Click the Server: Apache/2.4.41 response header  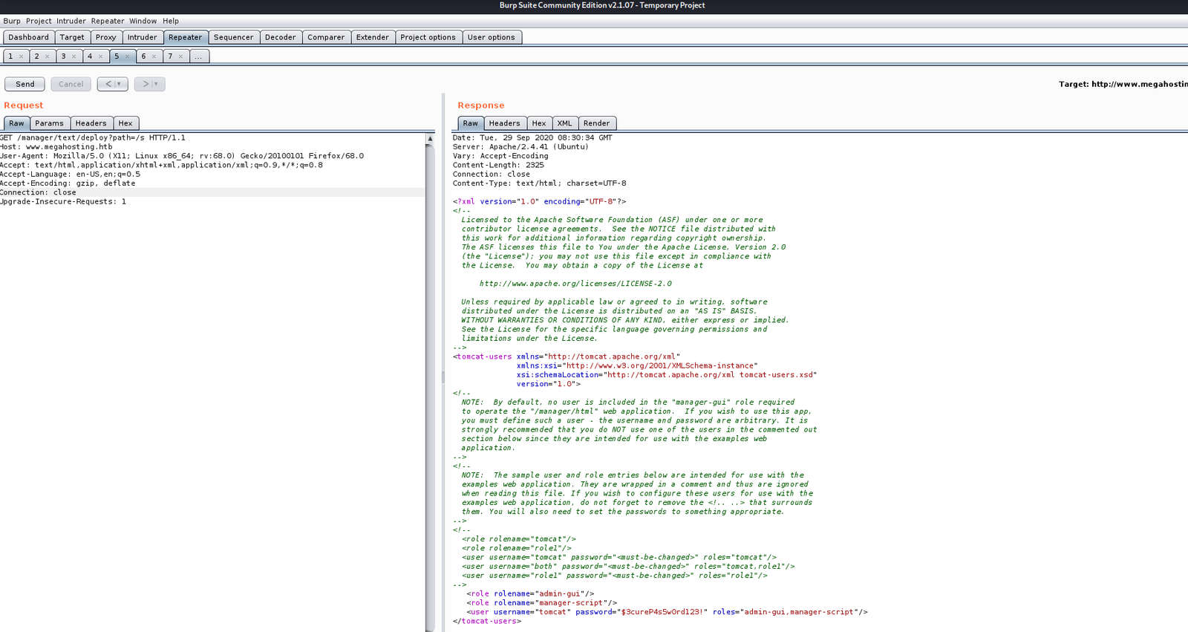point(520,146)
